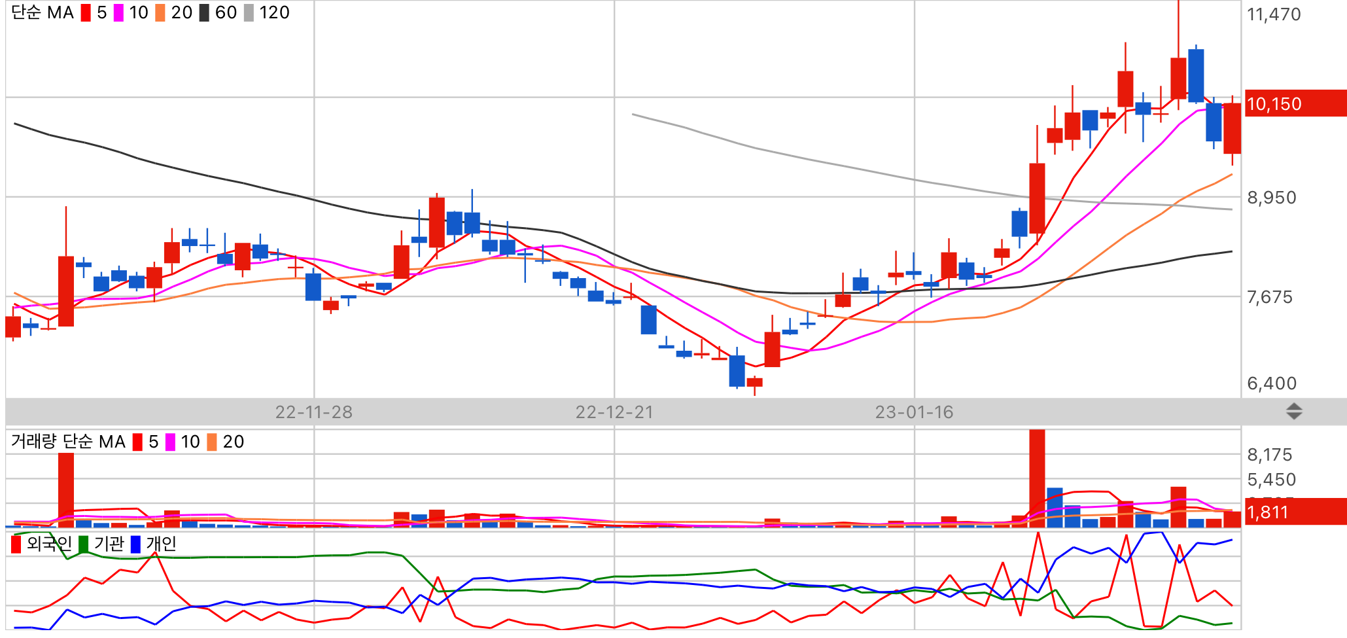The image size is (1347, 638).
Task: Click the current volume tag 1,811
Action: coord(1295,512)
